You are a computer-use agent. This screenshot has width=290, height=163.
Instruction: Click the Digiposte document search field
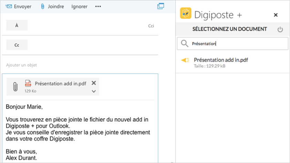238,44
